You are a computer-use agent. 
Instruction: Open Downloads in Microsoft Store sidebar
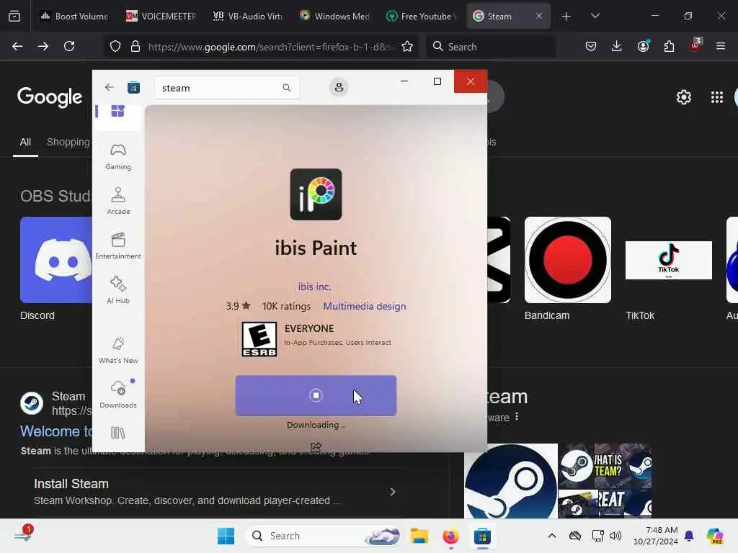(x=118, y=395)
